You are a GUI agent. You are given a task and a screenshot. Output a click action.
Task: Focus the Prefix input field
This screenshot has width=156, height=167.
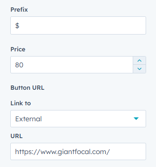78,25
